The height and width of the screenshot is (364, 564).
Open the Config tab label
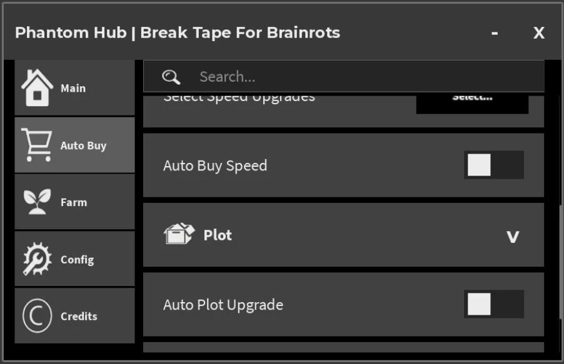[78, 260]
